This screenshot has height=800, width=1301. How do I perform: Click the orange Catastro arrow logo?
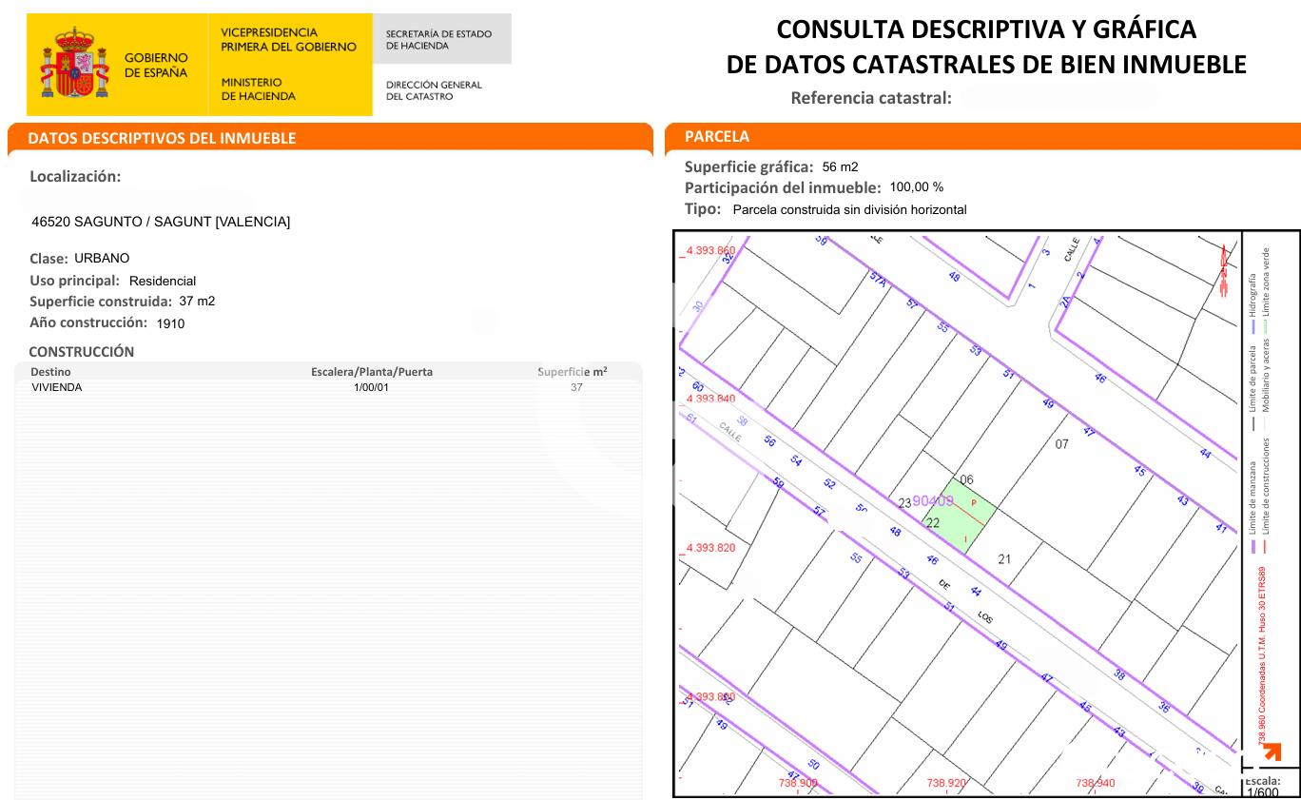tap(1272, 752)
